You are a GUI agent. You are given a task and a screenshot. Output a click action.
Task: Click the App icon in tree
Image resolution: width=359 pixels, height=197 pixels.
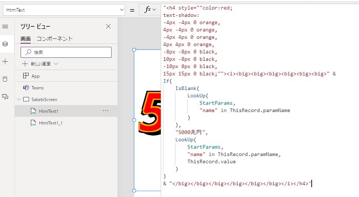(26, 76)
